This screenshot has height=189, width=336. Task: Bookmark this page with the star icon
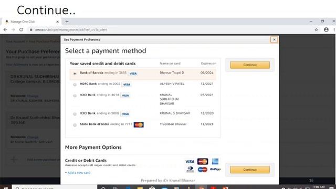[316, 30]
